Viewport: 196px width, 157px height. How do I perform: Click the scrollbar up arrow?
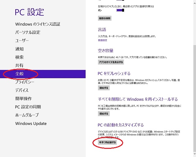(x=195, y=3)
